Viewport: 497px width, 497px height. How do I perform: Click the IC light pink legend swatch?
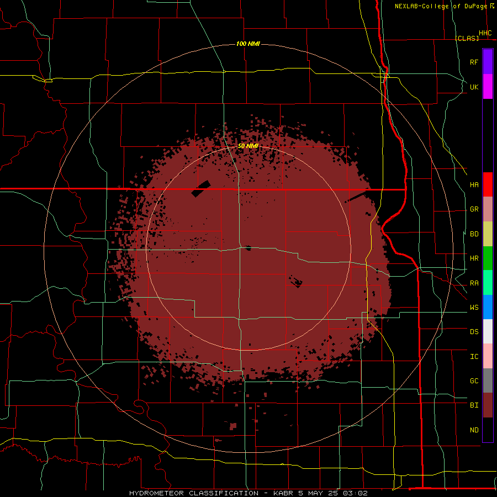pyautogui.click(x=488, y=356)
